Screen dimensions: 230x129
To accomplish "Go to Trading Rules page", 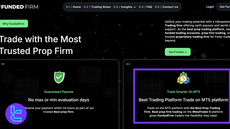I will click(97, 7).
